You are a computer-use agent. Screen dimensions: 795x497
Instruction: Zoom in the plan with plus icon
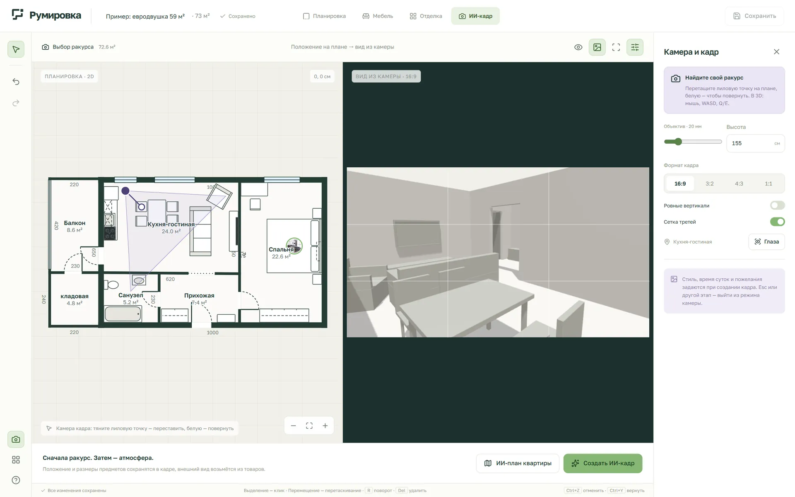click(325, 426)
